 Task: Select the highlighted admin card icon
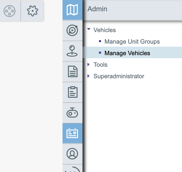pos(72,133)
